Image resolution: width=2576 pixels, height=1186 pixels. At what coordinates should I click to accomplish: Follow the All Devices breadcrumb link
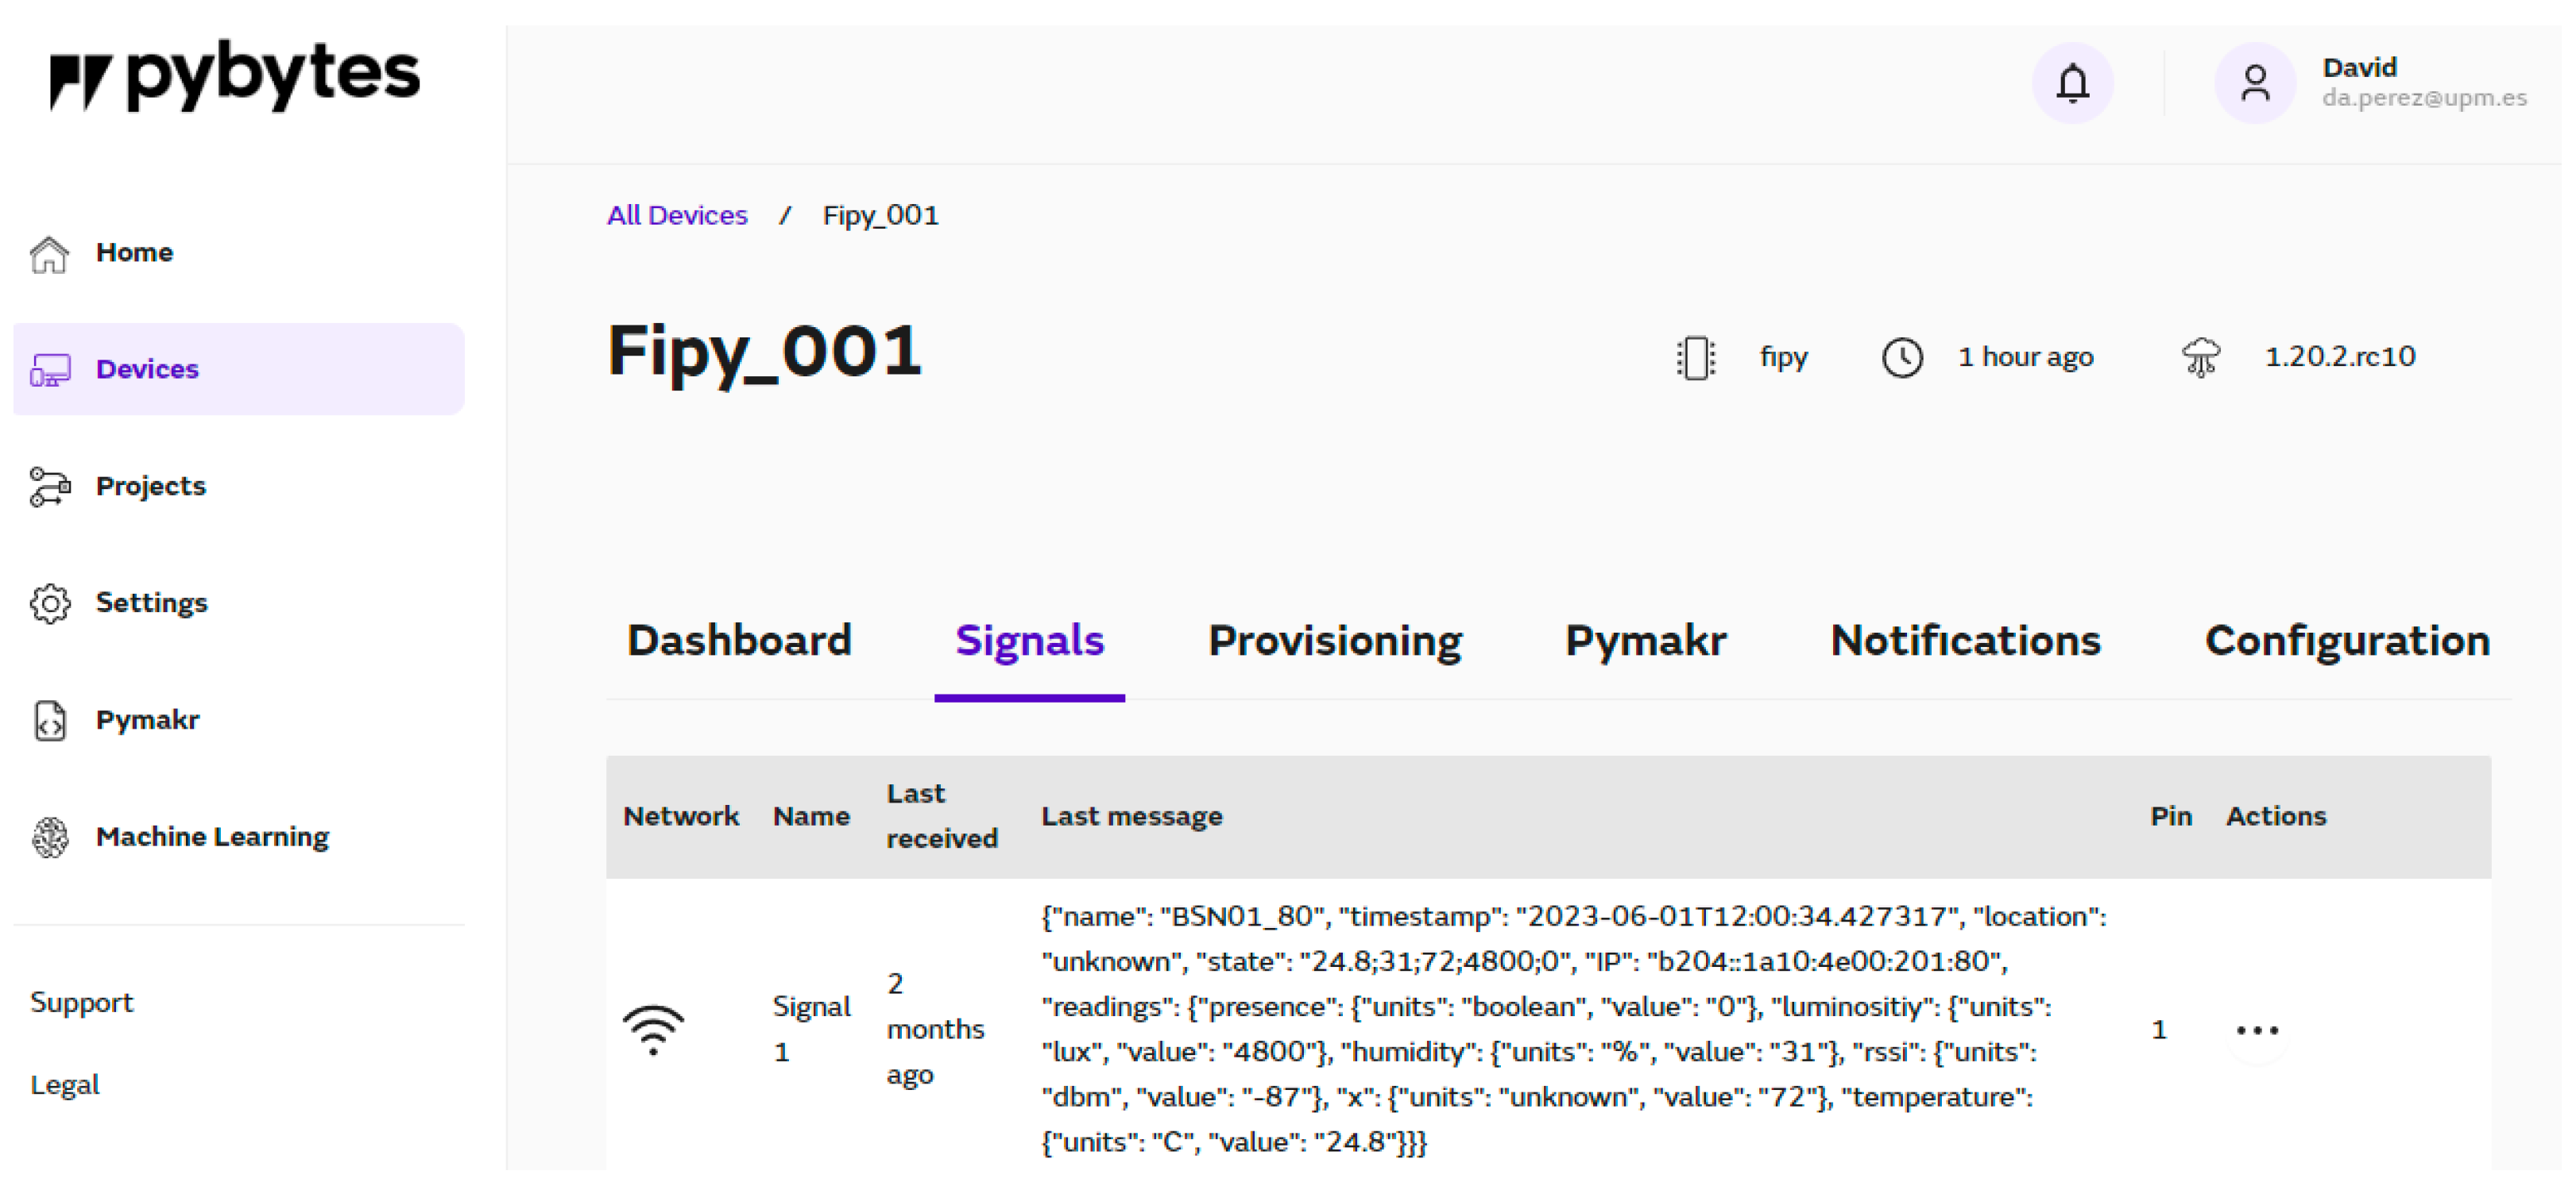677,216
